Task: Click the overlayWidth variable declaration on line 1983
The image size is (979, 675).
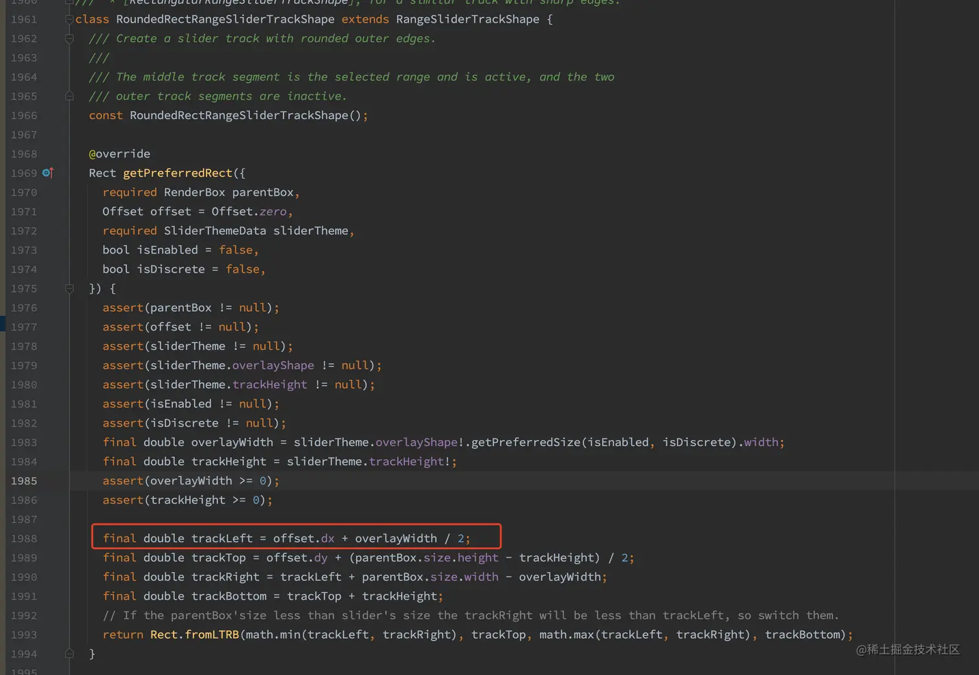Action: (232, 442)
